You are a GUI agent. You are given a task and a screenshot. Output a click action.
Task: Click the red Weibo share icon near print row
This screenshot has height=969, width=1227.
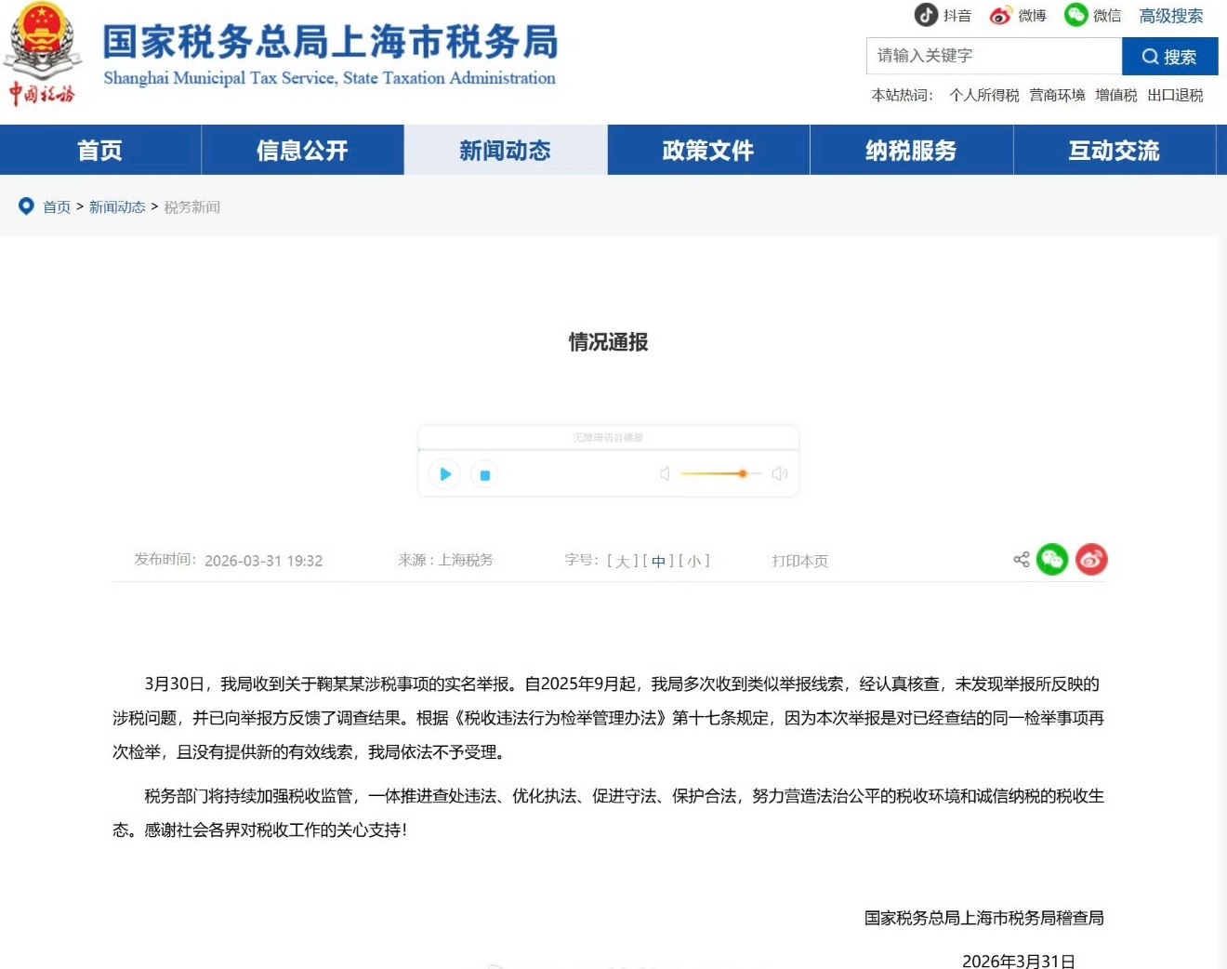pyautogui.click(x=1091, y=559)
